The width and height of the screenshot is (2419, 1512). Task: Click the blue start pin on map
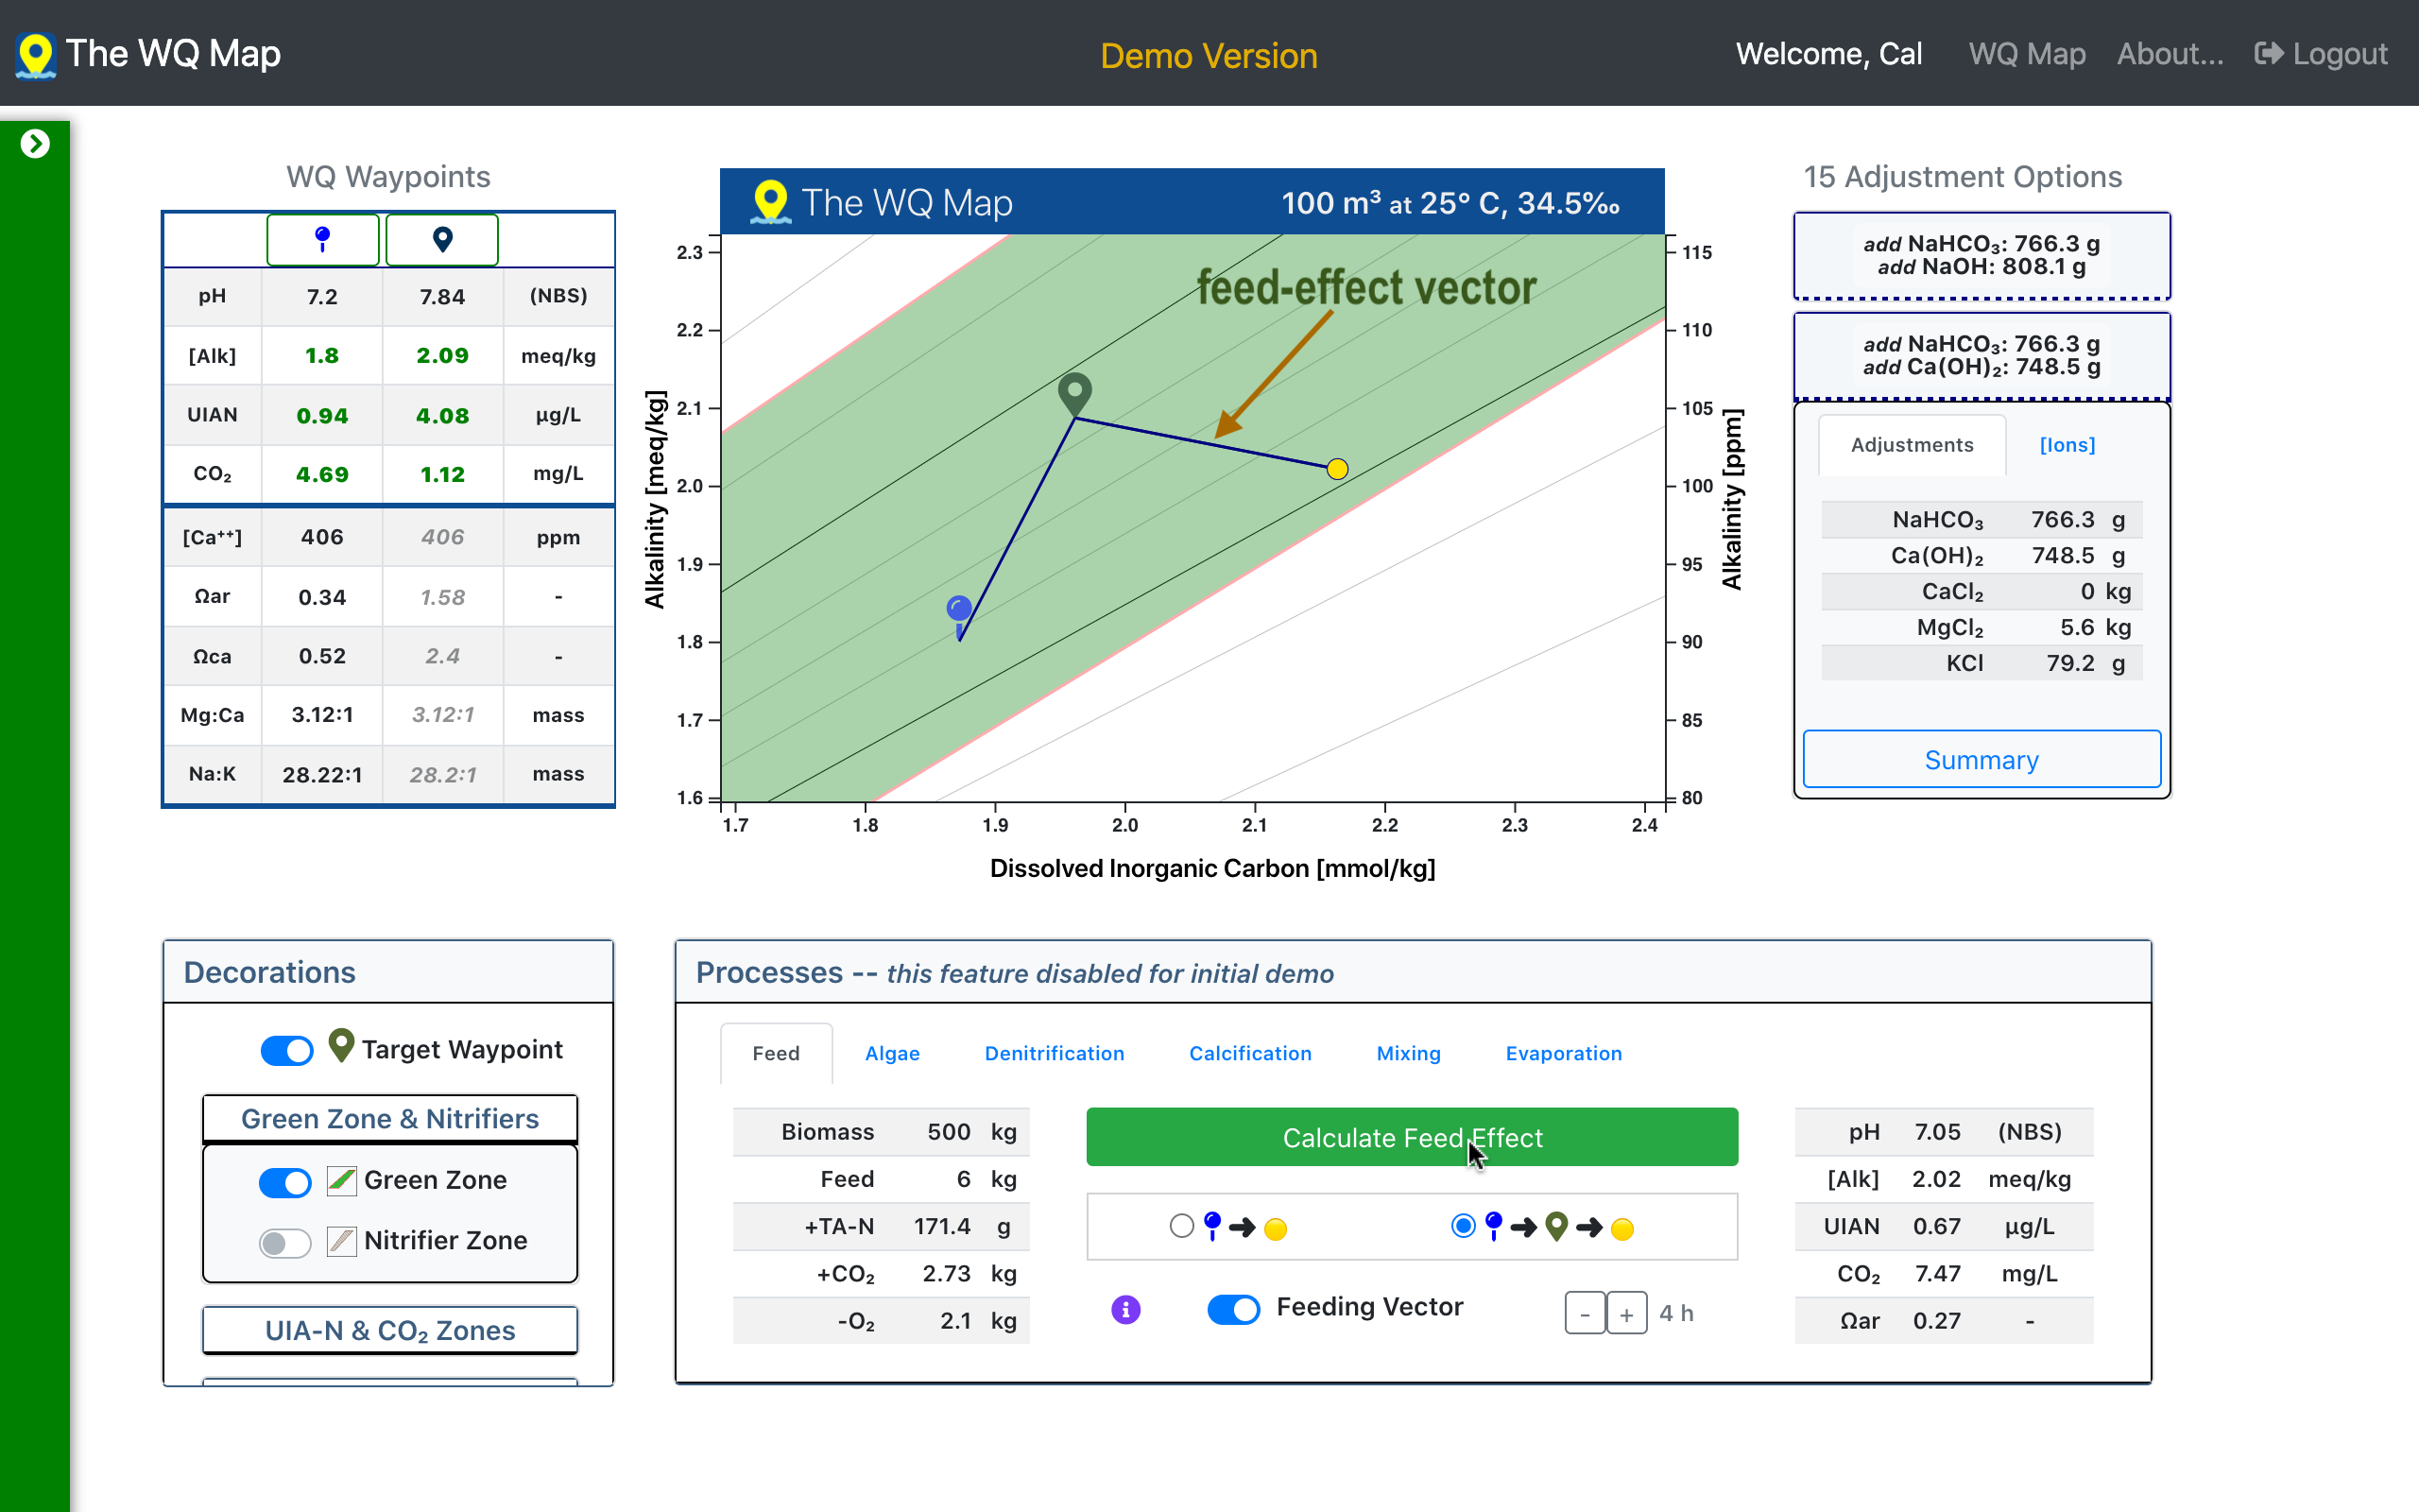[x=958, y=610]
